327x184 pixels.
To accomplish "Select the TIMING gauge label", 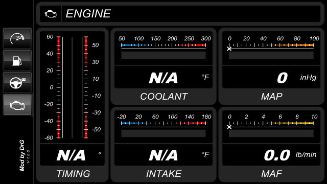I will [73, 174].
